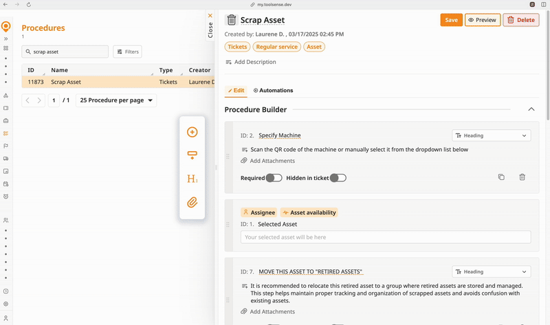Open the 25 Procedure per page dropdown

116,100
